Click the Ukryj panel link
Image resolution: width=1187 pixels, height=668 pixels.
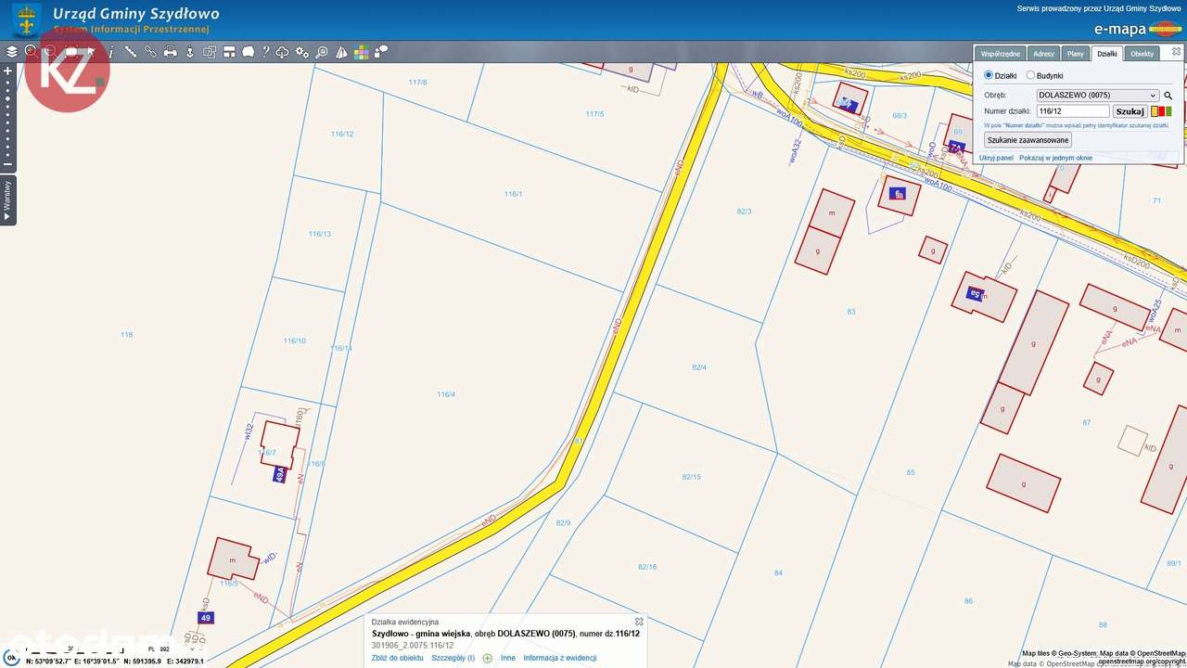click(996, 158)
